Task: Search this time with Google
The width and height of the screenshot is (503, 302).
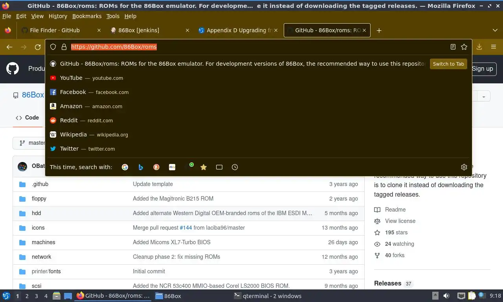Action: tap(125, 167)
